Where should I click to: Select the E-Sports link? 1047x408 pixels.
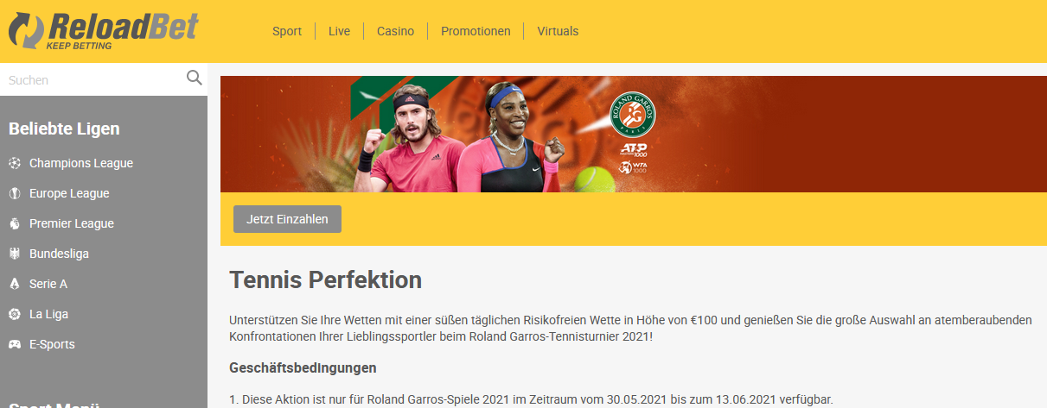52,344
